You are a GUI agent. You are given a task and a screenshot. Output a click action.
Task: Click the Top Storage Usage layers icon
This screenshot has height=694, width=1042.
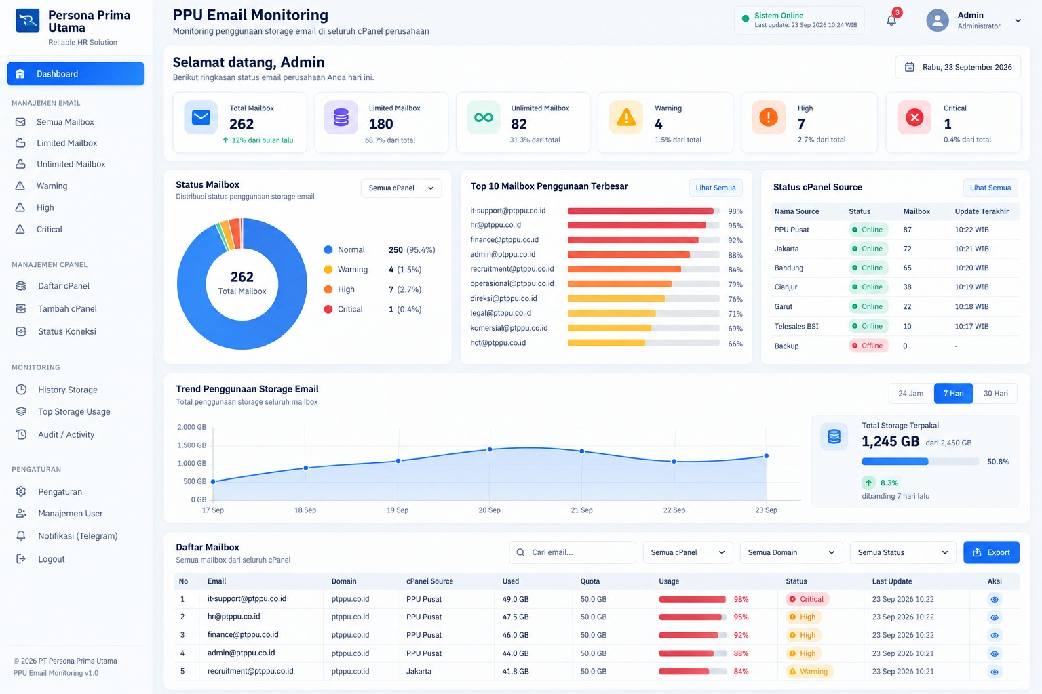21,411
